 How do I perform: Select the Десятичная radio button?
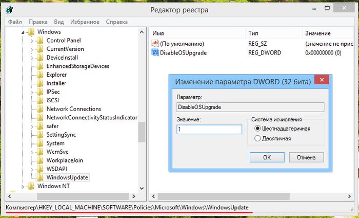(x=257, y=138)
